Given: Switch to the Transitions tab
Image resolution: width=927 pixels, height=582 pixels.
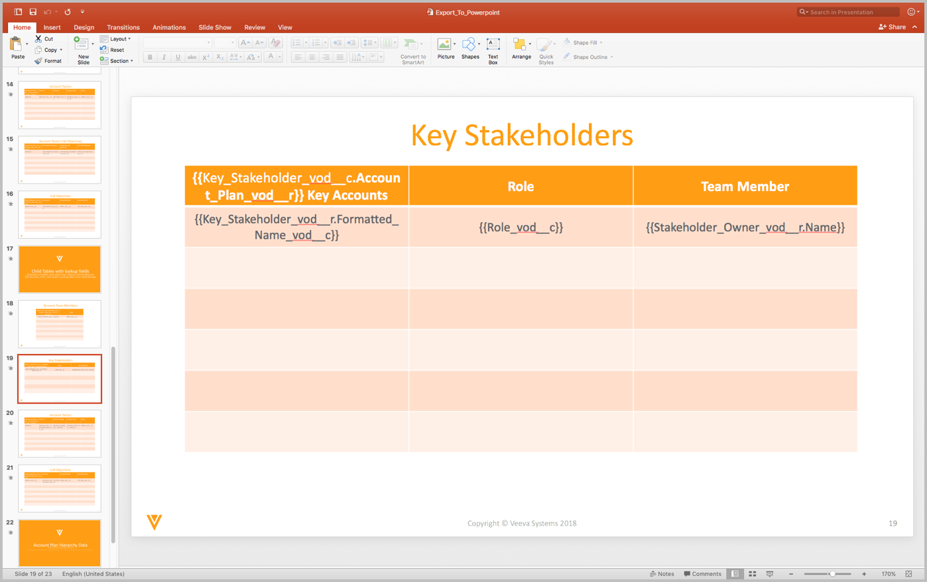Looking at the screenshot, I should (x=123, y=27).
